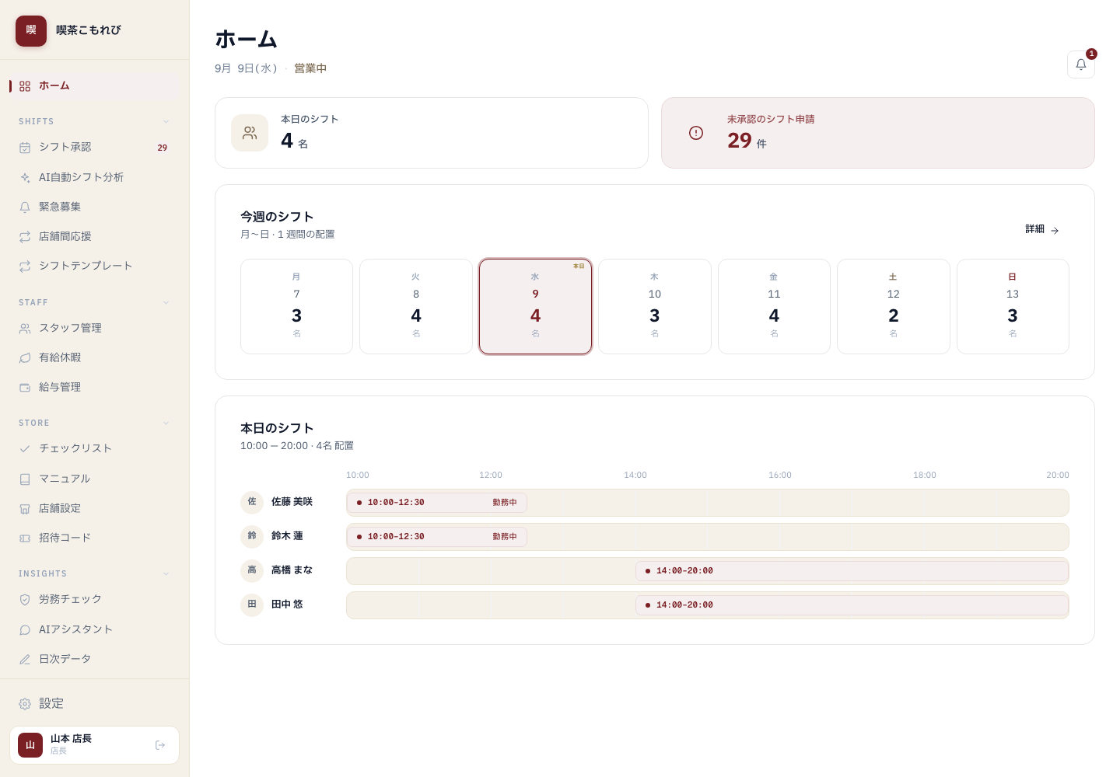The width and height of the screenshot is (1120, 777).
Task: Click the 労務チェック shield icon
Action: tap(25, 600)
